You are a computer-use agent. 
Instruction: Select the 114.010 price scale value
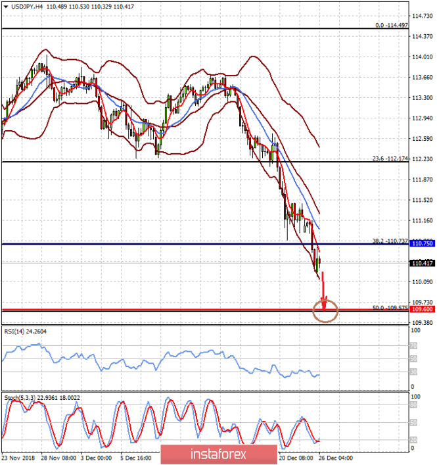pyautogui.click(x=422, y=57)
